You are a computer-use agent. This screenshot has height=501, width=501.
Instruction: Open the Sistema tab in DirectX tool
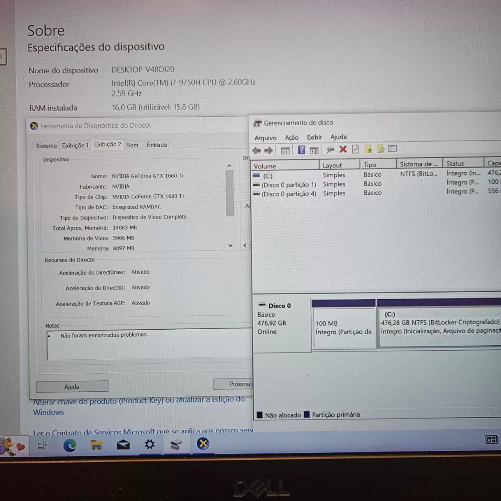[x=46, y=146]
